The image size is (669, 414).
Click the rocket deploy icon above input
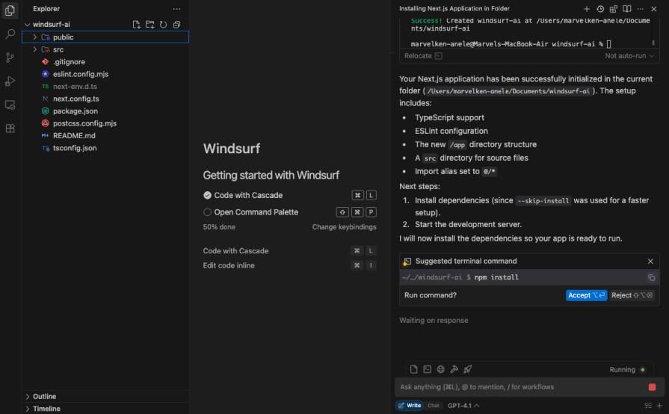(x=468, y=369)
